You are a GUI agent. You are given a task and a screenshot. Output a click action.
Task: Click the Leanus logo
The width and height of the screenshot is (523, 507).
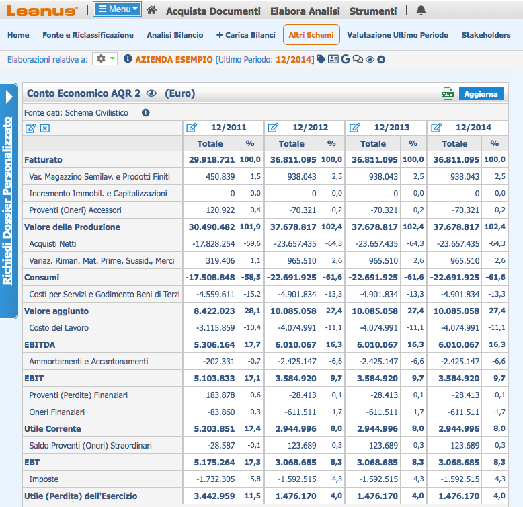pyautogui.click(x=42, y=11)
